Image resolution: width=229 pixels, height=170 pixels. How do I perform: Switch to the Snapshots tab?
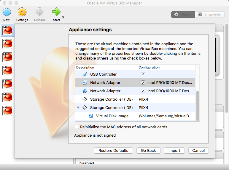[x=209, y=14]
